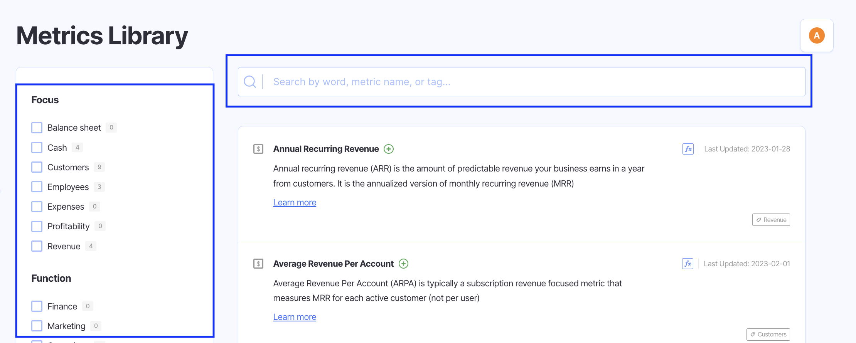Click the Revenue tag badge
This screenshot has width=856, height=343.
[771, 220]
